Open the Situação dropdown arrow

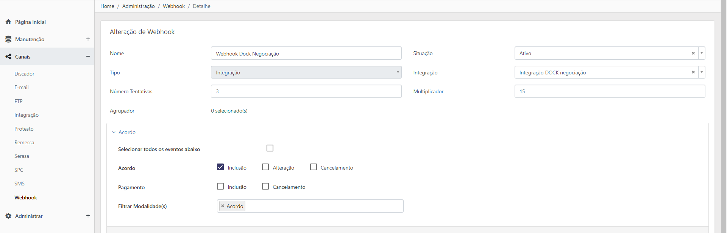(702, 53)
